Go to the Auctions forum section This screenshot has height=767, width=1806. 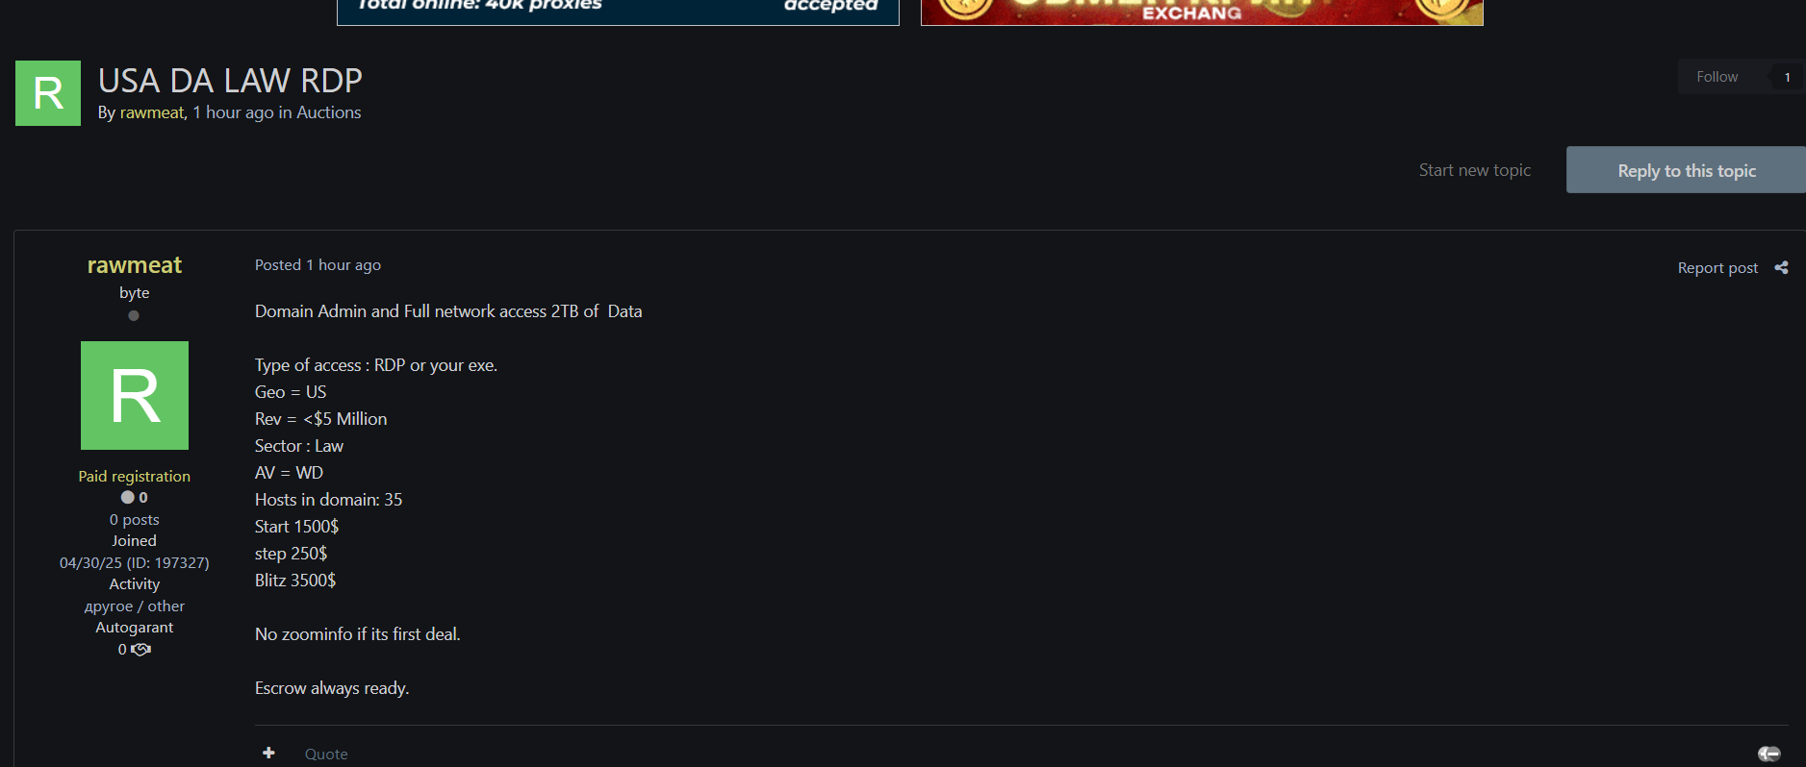(x=328, y=112)
